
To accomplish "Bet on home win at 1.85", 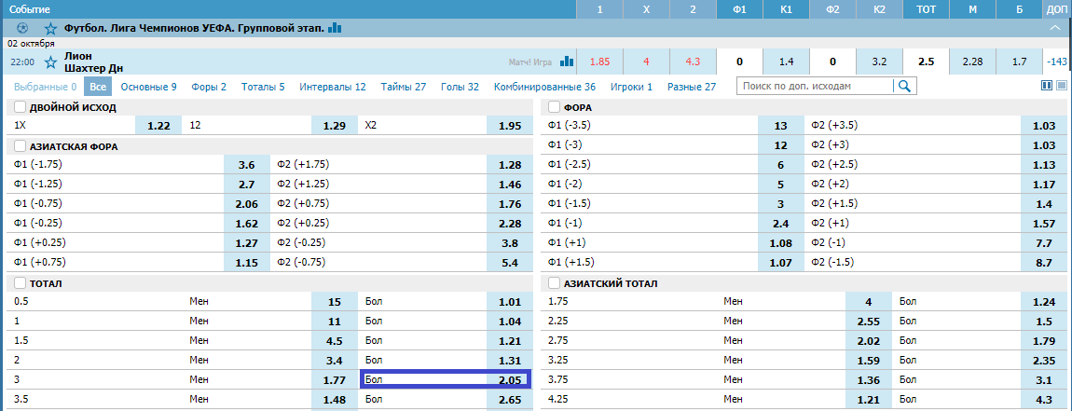I will [x=599, y=62].
